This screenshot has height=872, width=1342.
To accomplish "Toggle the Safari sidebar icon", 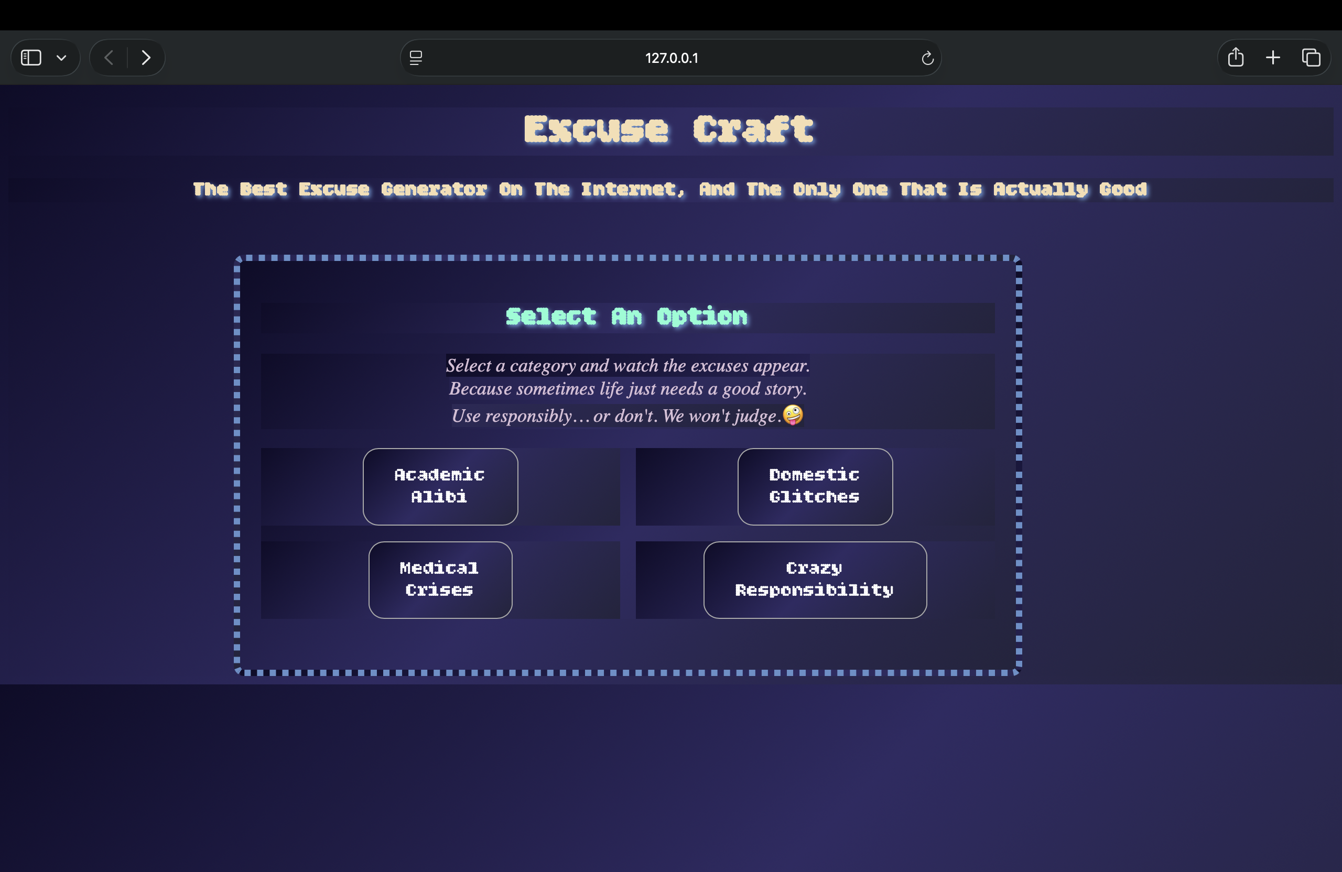I will pos(31,58).
